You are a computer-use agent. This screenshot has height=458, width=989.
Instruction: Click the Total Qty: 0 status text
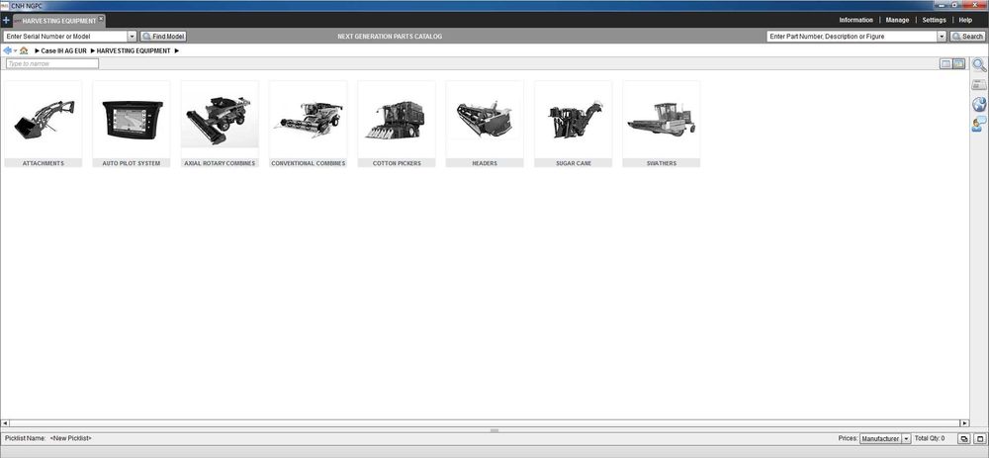930,438
